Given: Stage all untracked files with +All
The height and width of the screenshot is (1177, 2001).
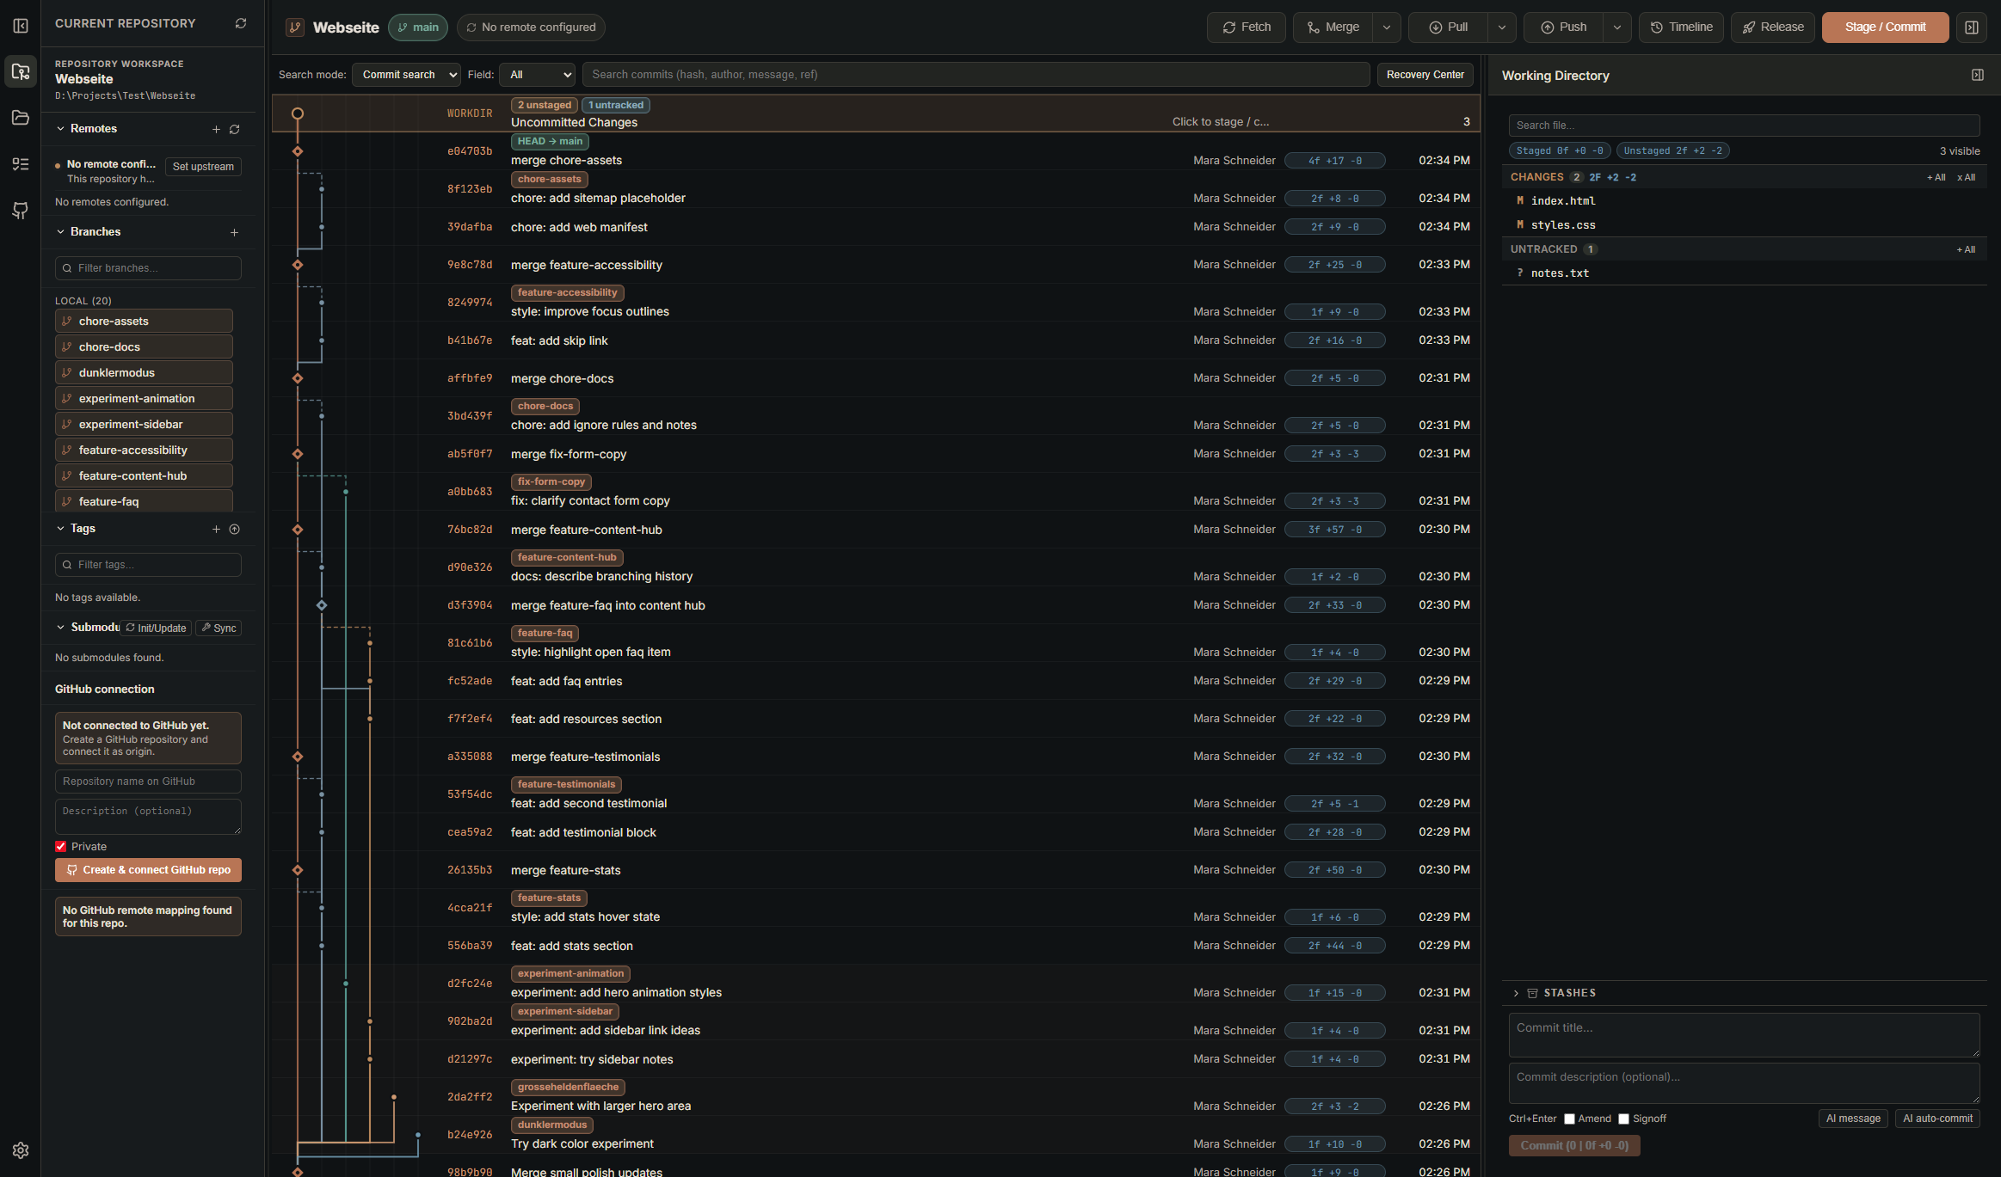Looking at the screenshot, I should pyautogui.click(x=1966, y=250).
